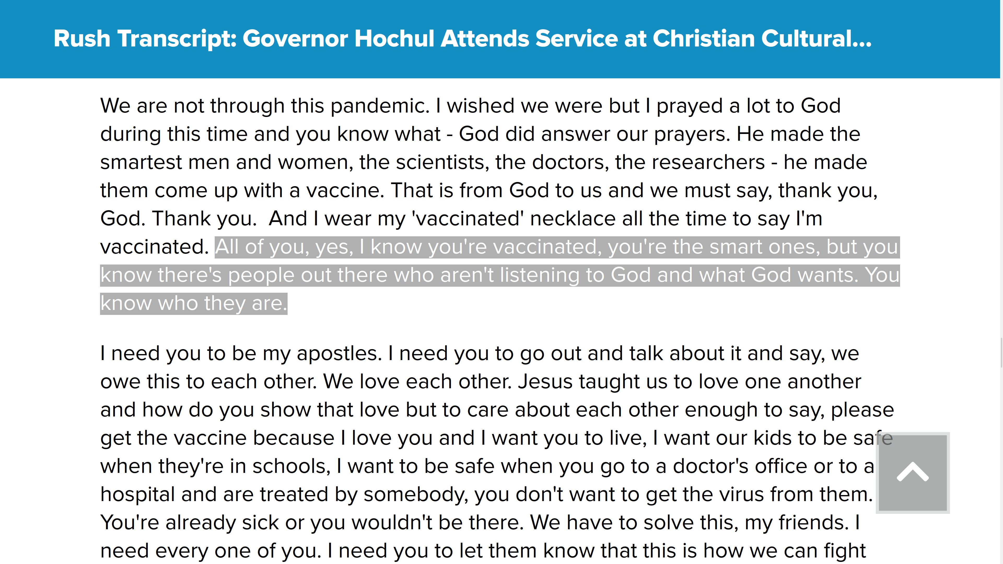
Task: Click the words 'when they're in schools'
Action: tap(215, 466)
